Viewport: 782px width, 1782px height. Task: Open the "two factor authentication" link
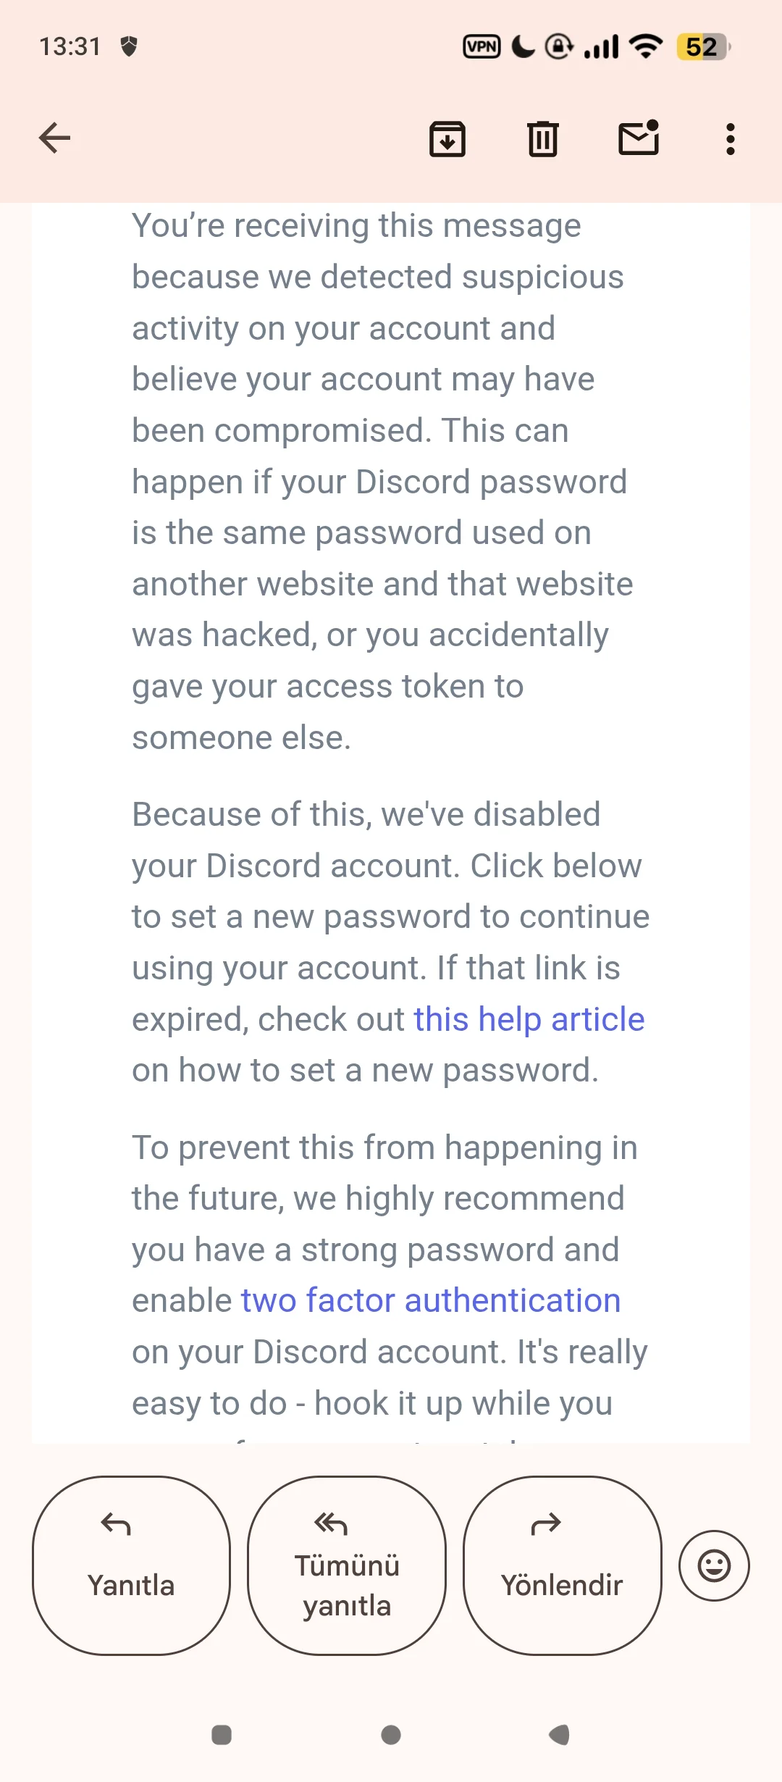(x=431, y=1300)
